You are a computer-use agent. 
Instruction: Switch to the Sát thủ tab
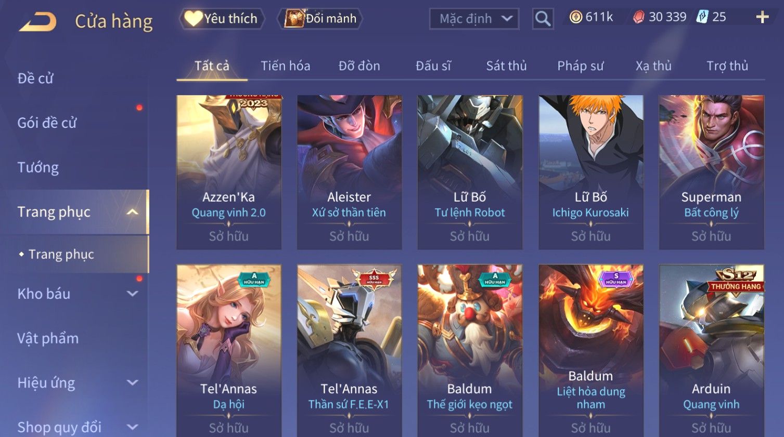506,66
